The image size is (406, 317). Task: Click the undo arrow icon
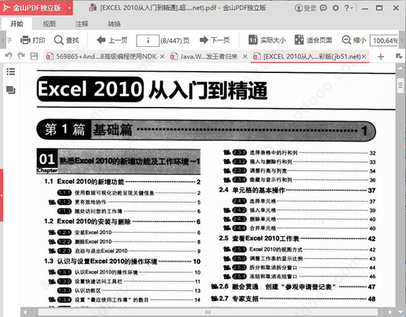tap(9, 56)
